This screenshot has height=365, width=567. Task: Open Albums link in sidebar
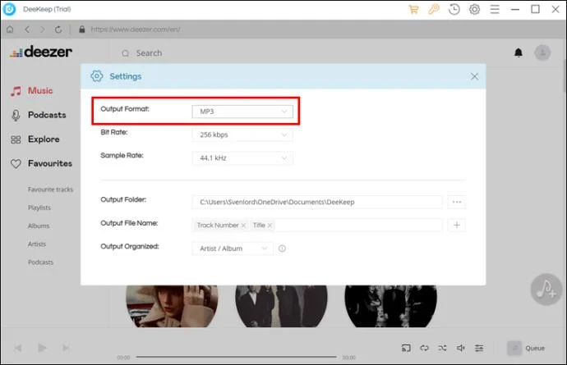coord(39,226)
